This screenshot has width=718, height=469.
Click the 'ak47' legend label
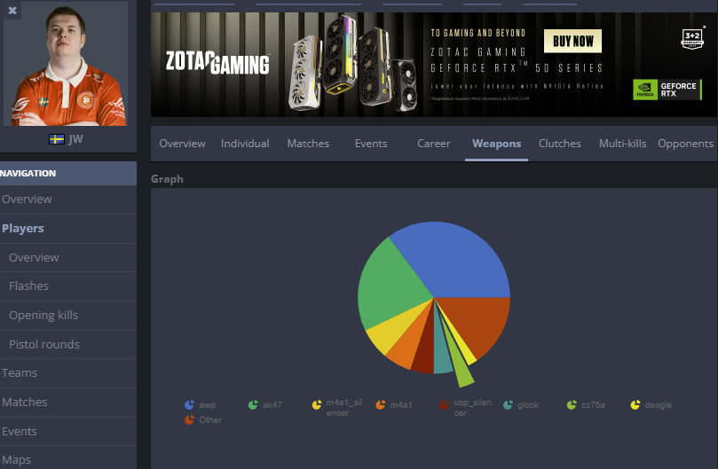coord(272,405)
